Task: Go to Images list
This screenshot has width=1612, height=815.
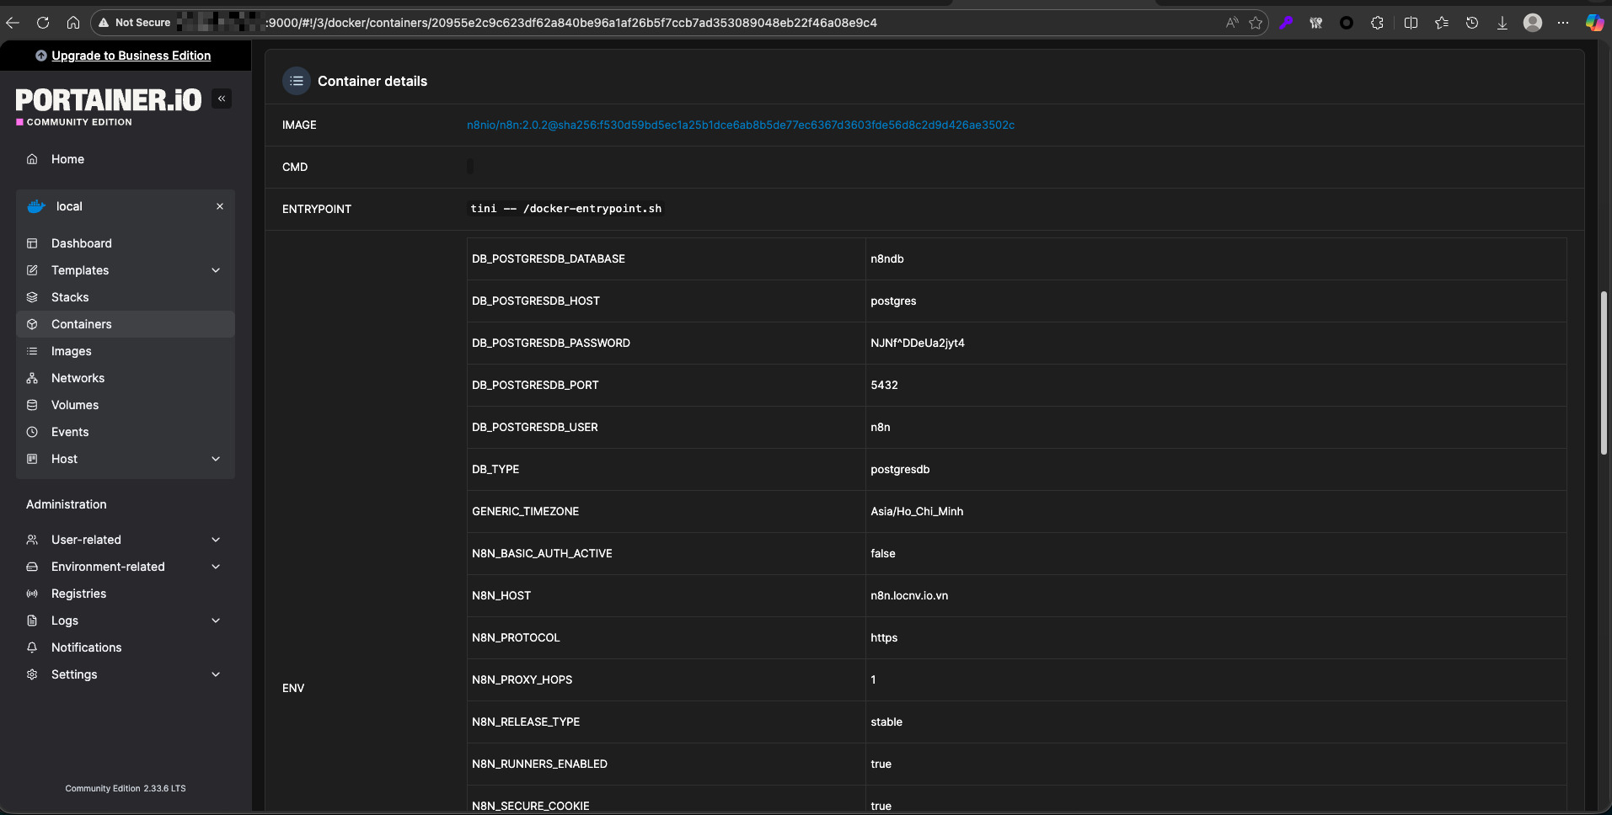Action: (x=71, y=351)
